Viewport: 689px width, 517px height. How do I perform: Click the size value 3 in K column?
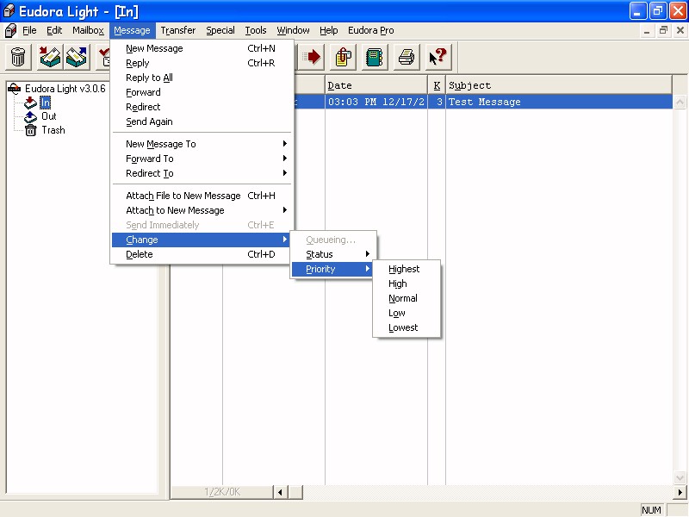pyautogui.click(x=438, y=102)
